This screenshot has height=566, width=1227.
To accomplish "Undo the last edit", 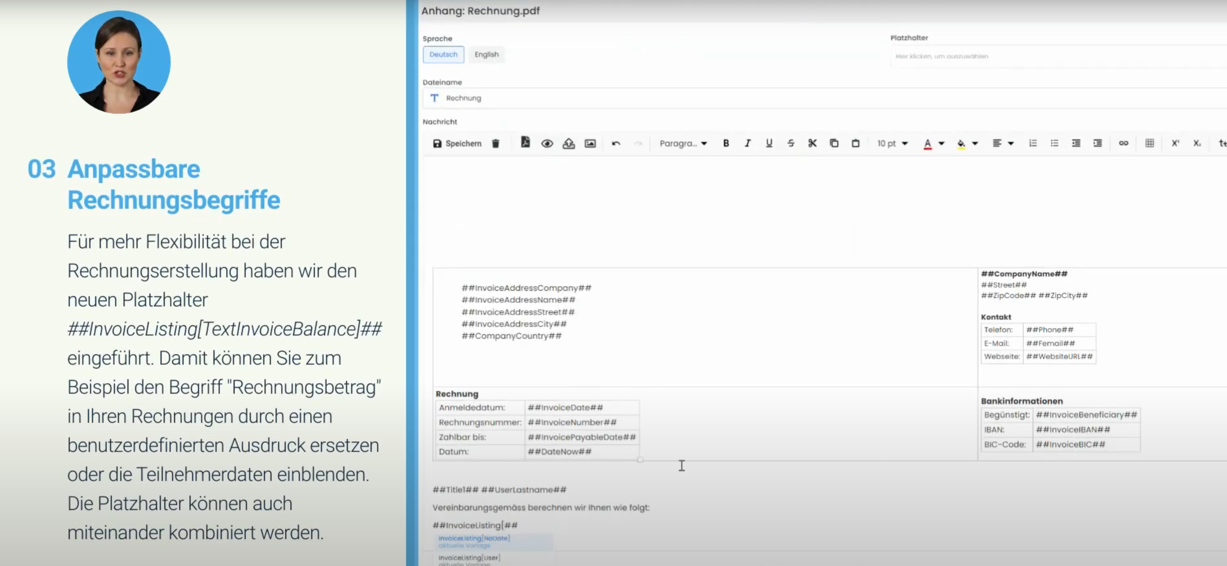I will click(616, 143).
